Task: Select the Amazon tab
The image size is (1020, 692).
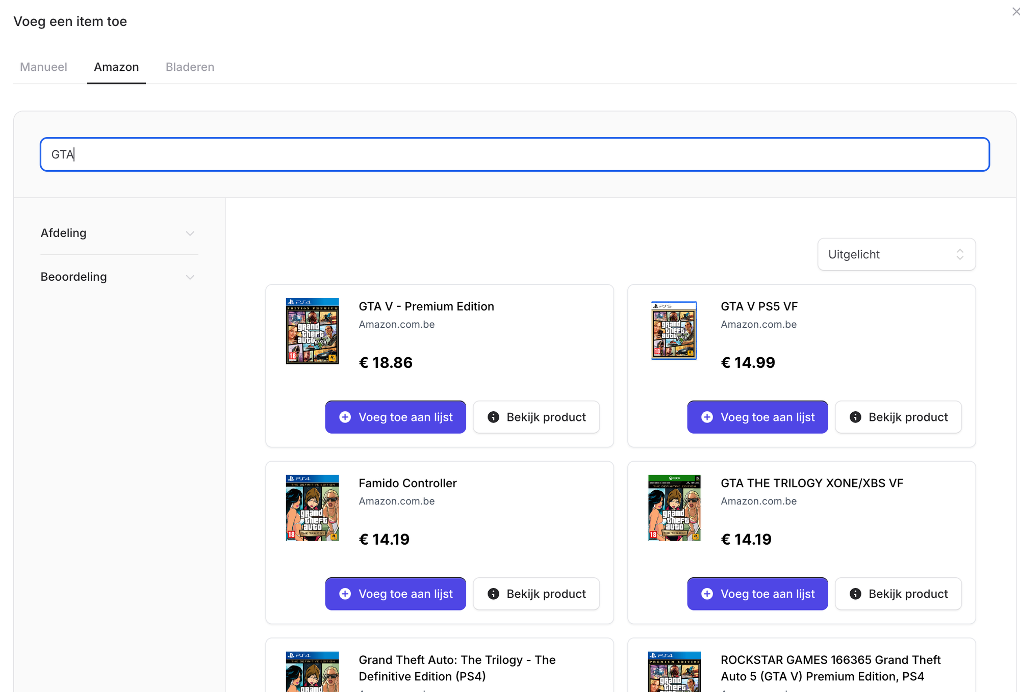Action: point(116,67)
